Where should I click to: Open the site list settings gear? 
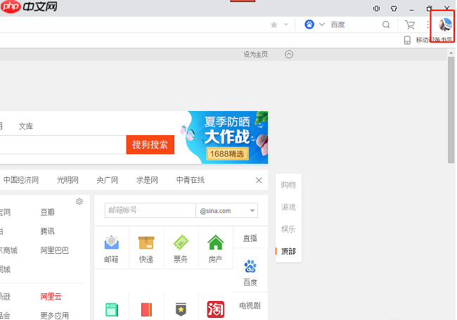[79, 201]
